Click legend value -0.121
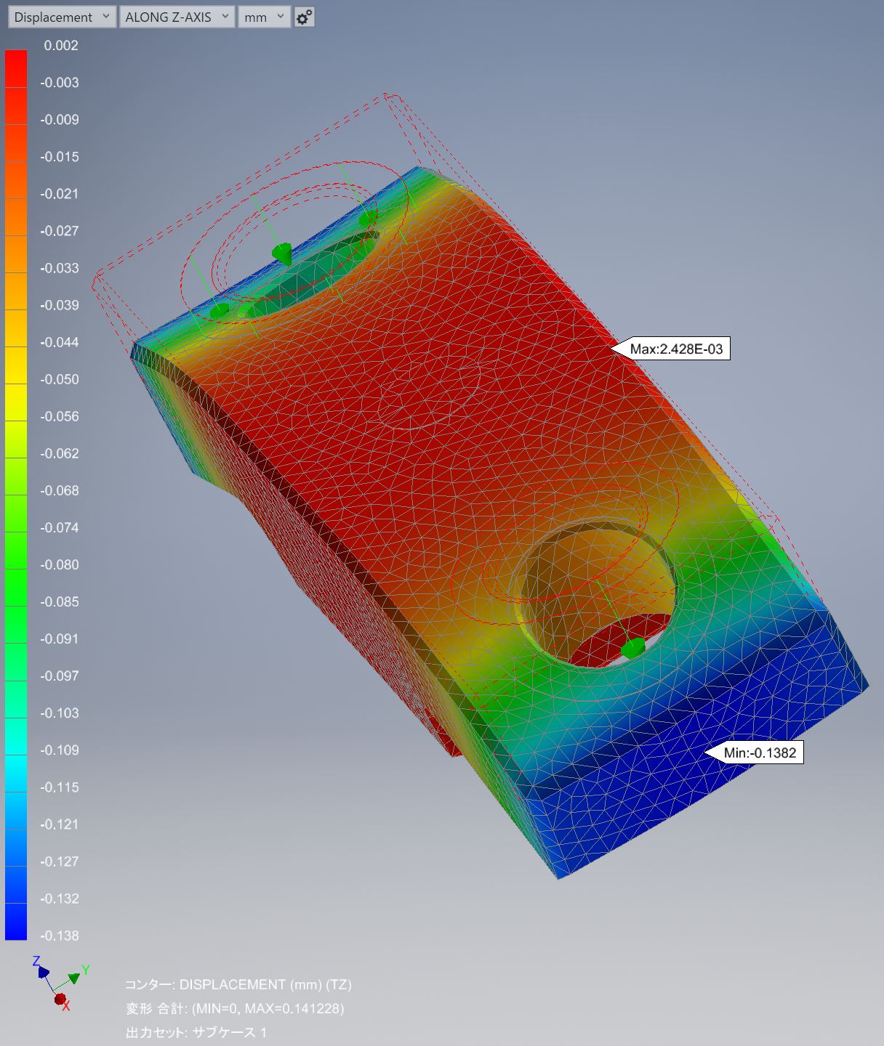 click(60, 824)
